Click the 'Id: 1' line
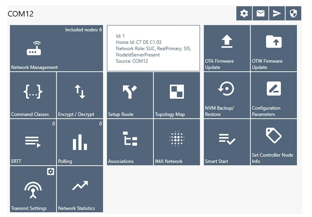The image size is (312, 217). click(x=120, y=36)
